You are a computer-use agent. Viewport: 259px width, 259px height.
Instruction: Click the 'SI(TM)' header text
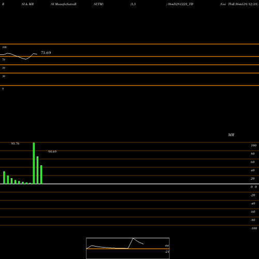tap(98, 4)
